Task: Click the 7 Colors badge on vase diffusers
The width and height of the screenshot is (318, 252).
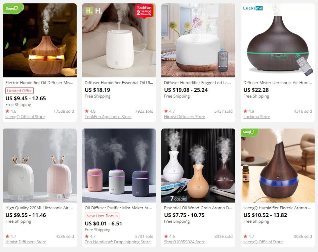Action: pyautogui.click(x=178, y=198)
